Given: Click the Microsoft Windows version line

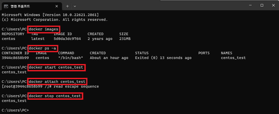Looking at the screenshot, I should coord(50,15).
